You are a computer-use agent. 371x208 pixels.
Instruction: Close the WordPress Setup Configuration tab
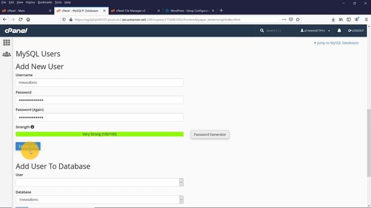213,10
